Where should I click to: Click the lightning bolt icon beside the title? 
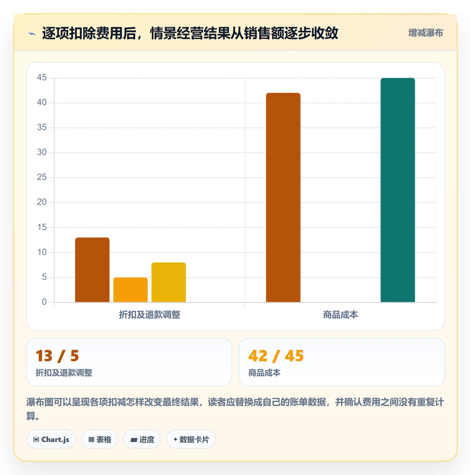click(x=32, y=34)
